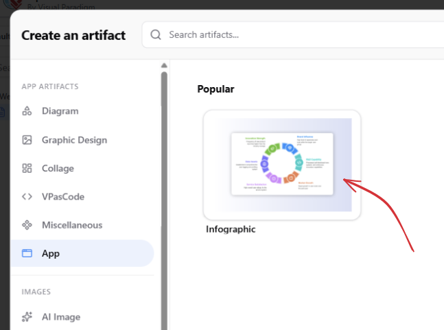Open the Miscellaneous category
The width and height of the screenshot is (444, 330).
[72, 225]
